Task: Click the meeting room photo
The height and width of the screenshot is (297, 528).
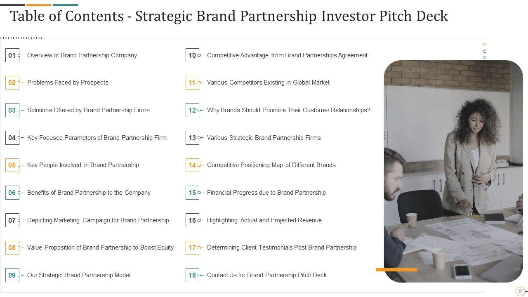Action: [x=453, y=171]
